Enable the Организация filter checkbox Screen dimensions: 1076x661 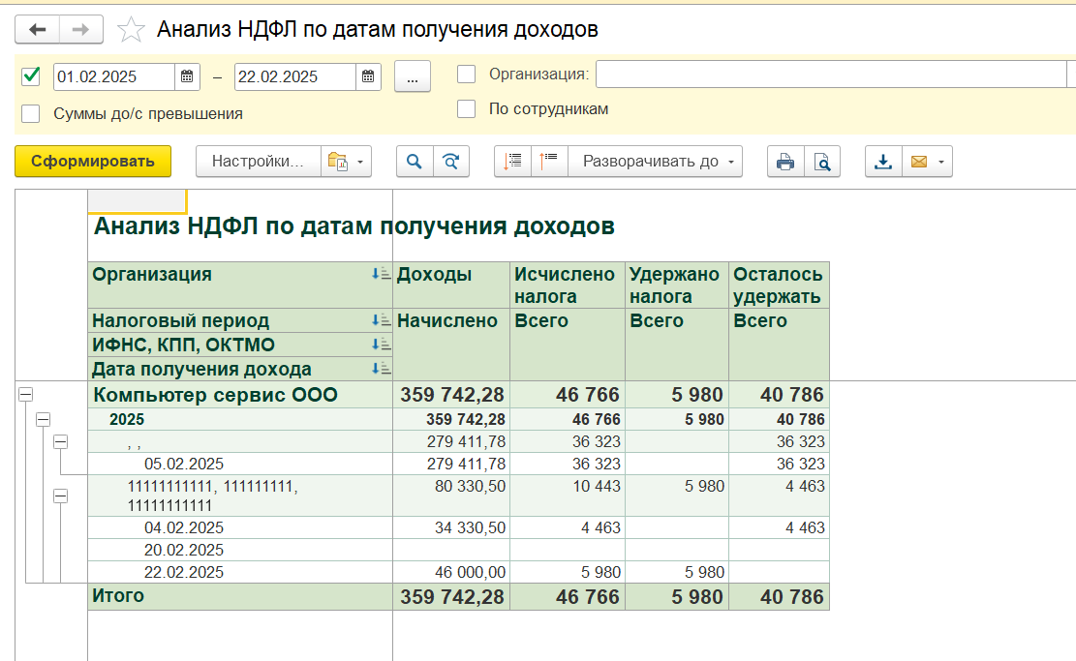pyautogui.click(x=467, y=75)
